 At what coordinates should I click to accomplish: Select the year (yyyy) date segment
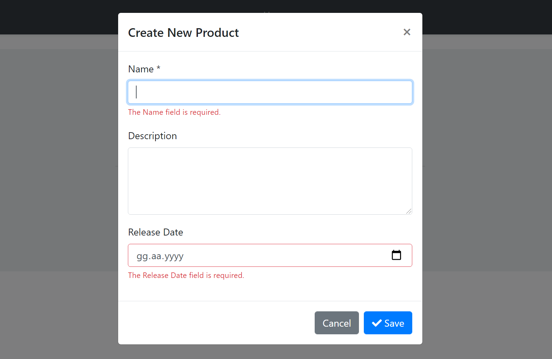(174, 256)
